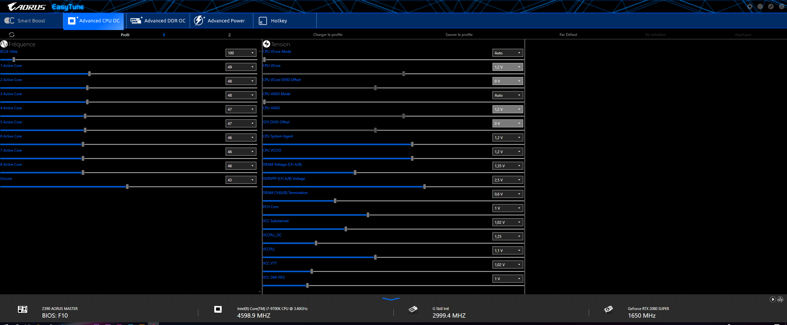Open the CPU VCore Mode dropdown

tap(508, 53)
